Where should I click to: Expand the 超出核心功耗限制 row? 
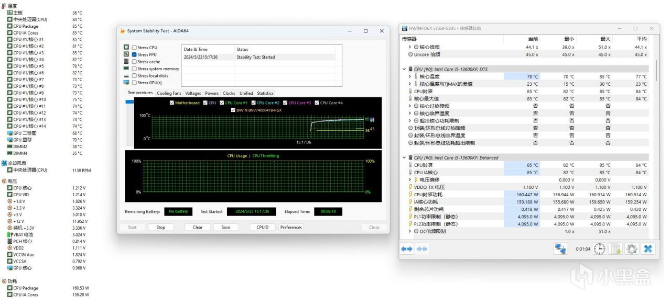(410, 120)
